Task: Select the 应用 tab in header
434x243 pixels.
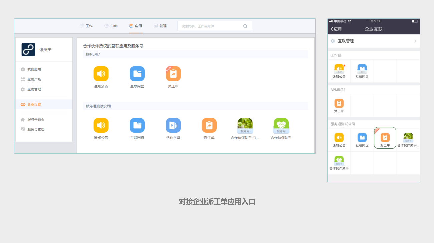Action: coord(136,26)
